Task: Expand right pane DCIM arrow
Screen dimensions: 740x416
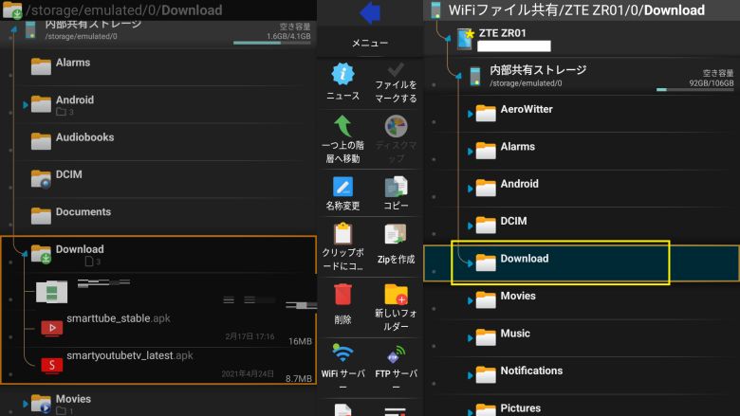Action: point(470,226)
